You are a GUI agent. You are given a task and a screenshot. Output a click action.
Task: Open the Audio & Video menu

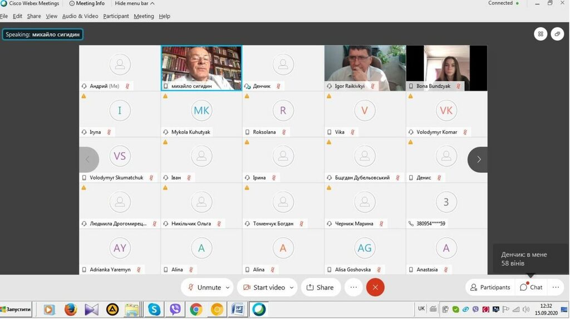click(80, 16)
